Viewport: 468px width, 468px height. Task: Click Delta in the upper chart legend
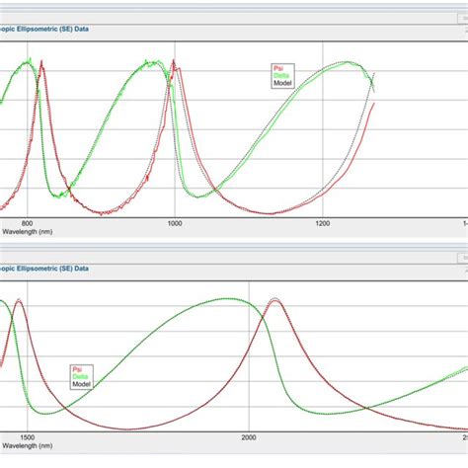tap(281, 76)
